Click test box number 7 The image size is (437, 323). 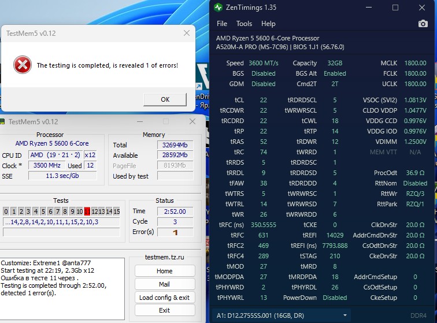pyautogui.click(x=58, y=211)
